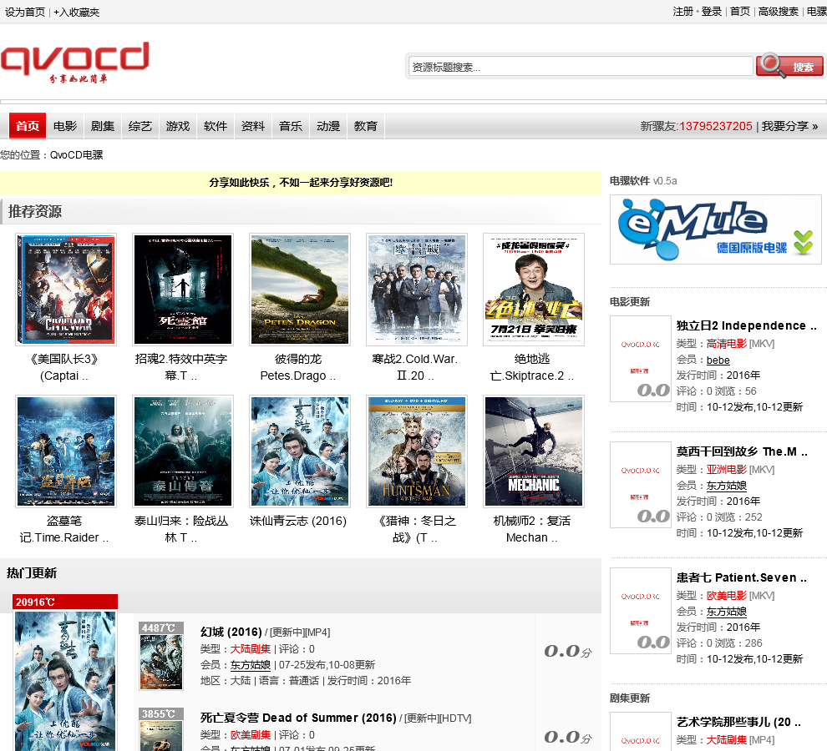Open the 盗墓笔记 Time Raiders poster
The width and height of the screenshot is (827, 751).
click(66, 451)
